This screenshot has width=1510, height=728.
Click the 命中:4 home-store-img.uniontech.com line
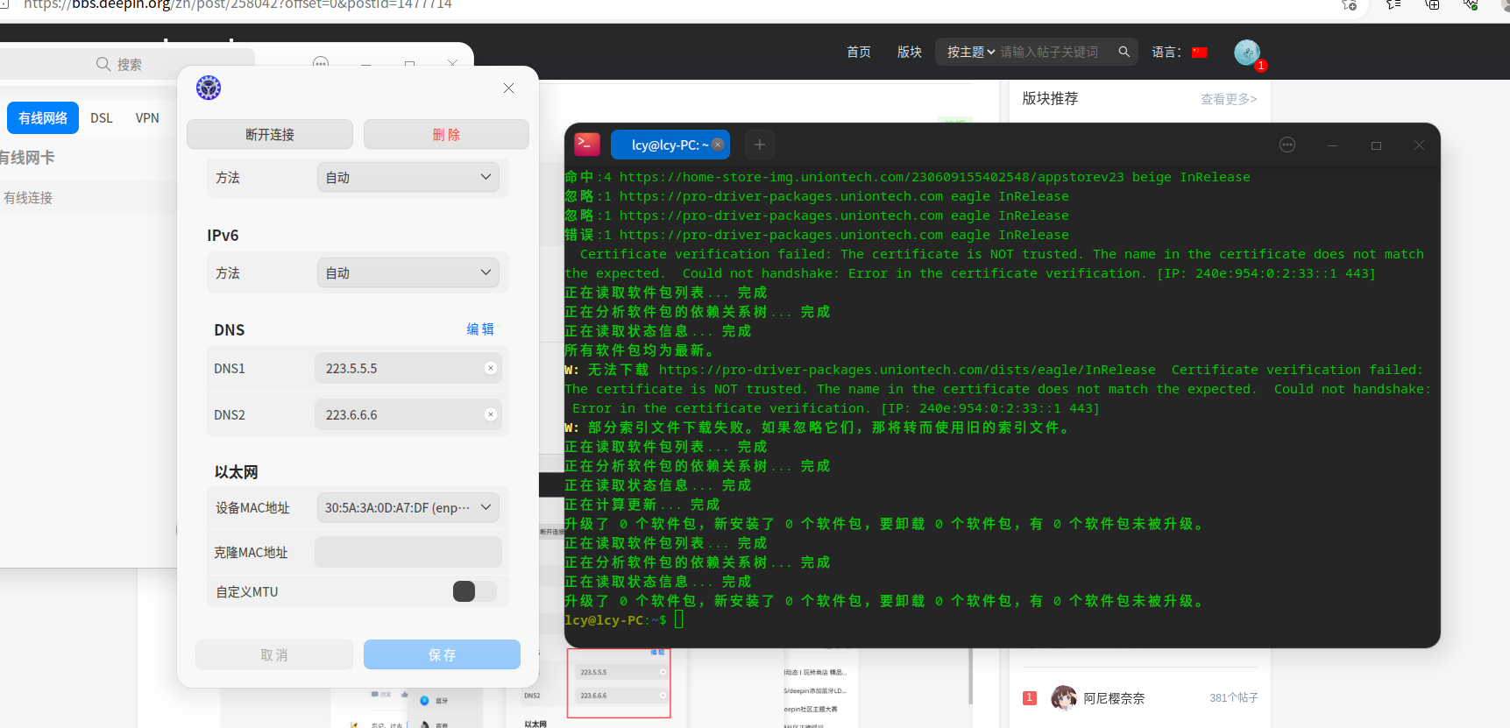pyautogui.click(x=907, y=177)
